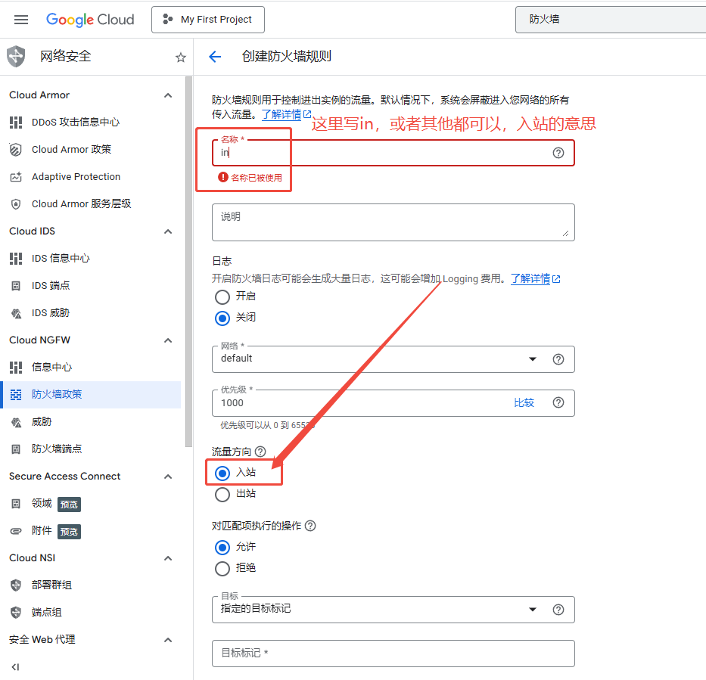
Task: Select the 允许 action radio button
Action: tap(222, 548)
